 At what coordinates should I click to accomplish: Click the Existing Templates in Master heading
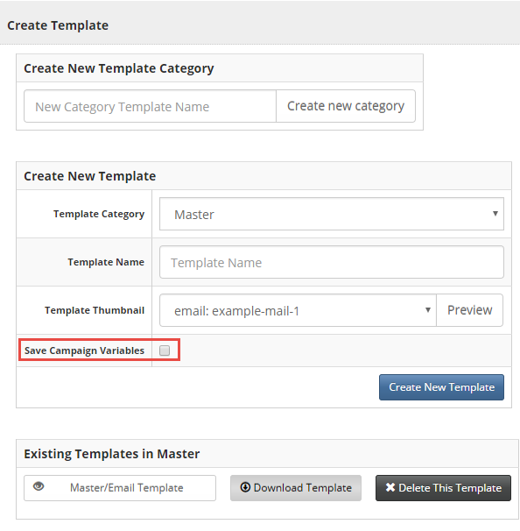click(x=112, y=454)
